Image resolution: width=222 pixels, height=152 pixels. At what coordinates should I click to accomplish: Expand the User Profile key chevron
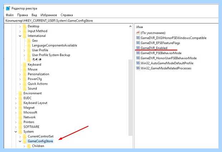click(x=24, y=50)
